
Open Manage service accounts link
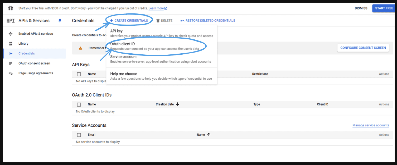[371, 125]
